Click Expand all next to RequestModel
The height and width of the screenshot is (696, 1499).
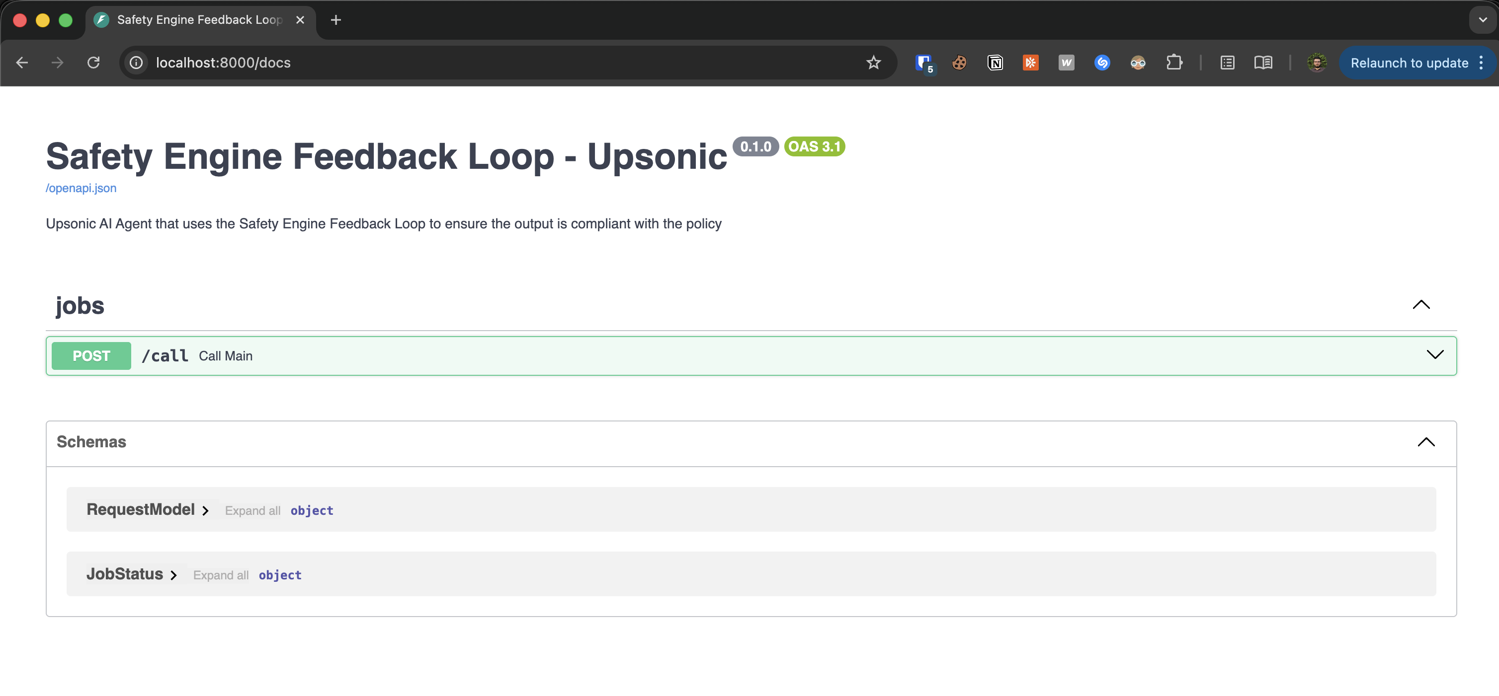click(252, 510)
